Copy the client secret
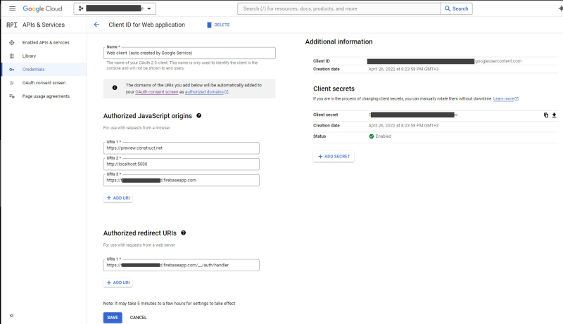Screen dimensions: 563x324 click(546, 115)
